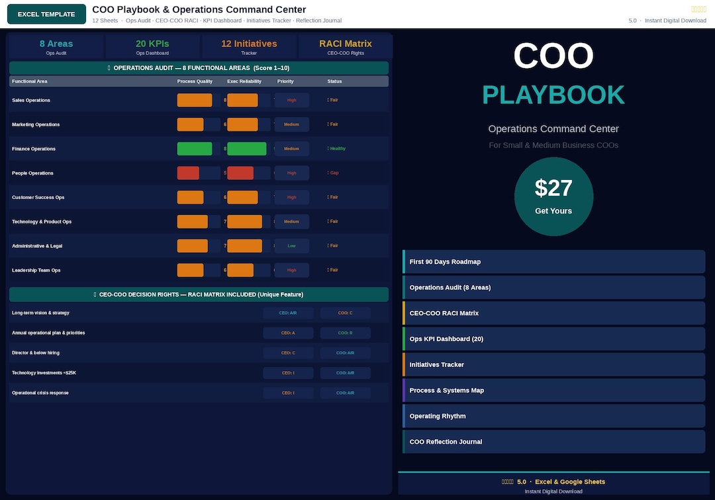Select the First 90 Days Roadmap item
Viewport: 715px width, 500px height.
553,262
